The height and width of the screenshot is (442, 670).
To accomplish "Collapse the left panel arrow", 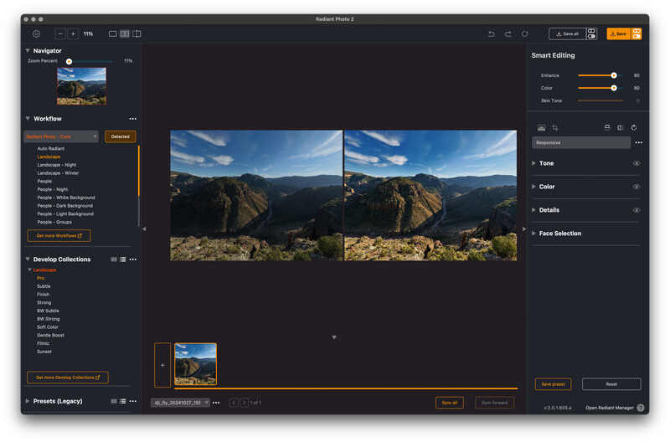I will pyautogui.click(x=144, y=229).
